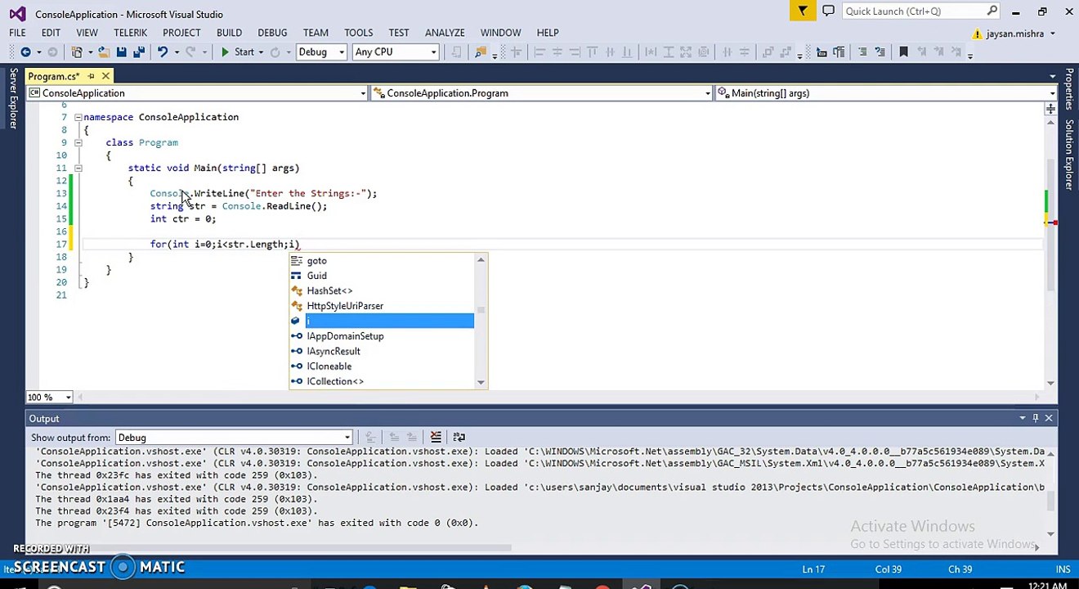Image resolution: width=1079 pixels, height=589 pixels.
Task: Open the Solution Explorer side tab
Action: pos(1068,155)
